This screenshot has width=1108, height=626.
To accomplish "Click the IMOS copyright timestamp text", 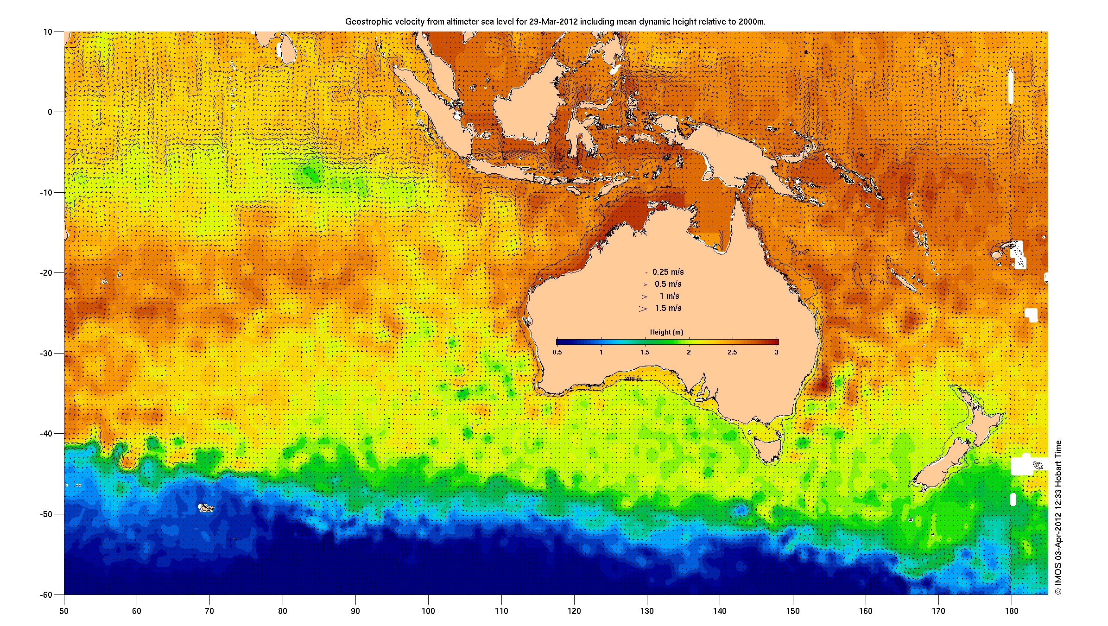I will 1058,518.
